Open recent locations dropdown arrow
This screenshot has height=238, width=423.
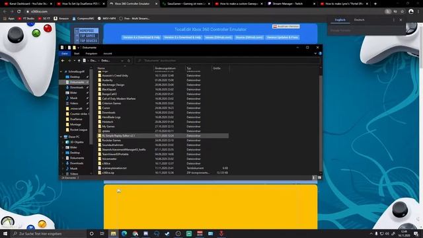click(x=75, y=61)
